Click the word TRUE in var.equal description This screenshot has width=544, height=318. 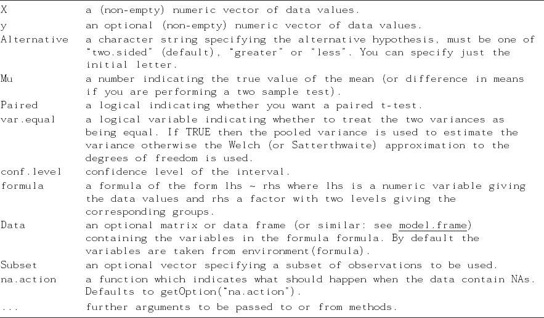[198, 133]
